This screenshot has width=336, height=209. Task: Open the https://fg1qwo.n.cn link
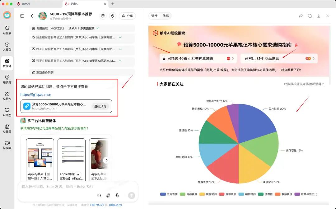pos(36,95)
